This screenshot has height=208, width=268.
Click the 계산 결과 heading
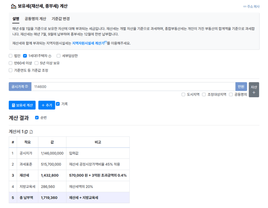(x=19, y=118)
